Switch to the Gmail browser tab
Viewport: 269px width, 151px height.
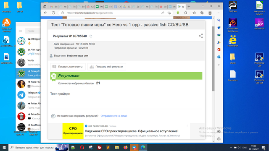53,7
